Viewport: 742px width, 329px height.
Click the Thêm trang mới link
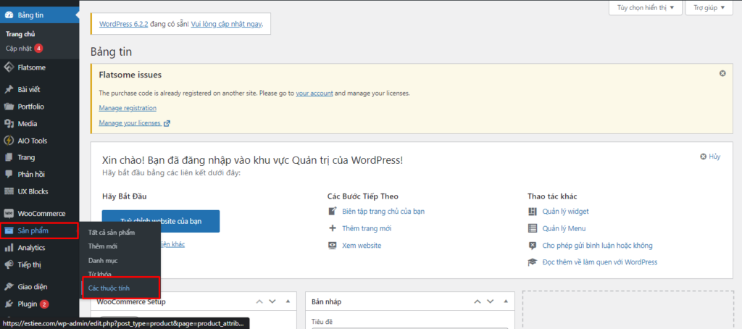pyautogui.click(x=367, y=228)
